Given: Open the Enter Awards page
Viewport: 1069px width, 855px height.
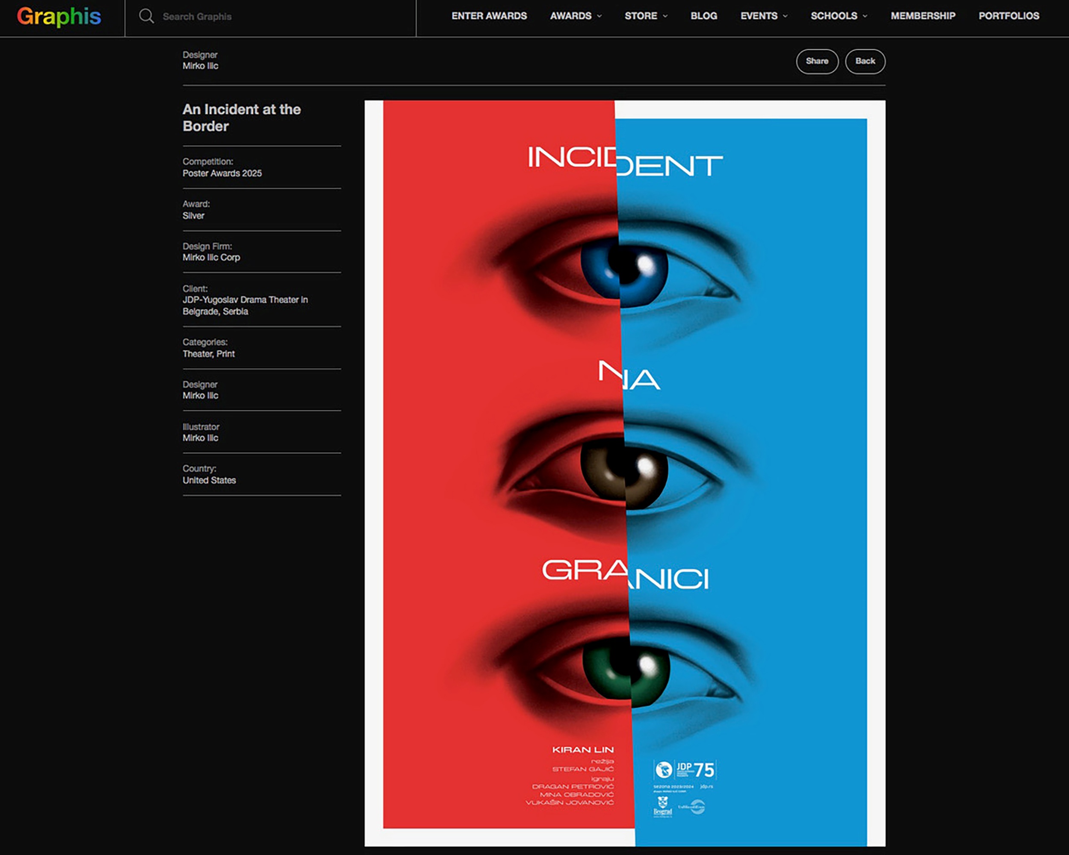Looking at the screenshot, I should tap(489, 16).
